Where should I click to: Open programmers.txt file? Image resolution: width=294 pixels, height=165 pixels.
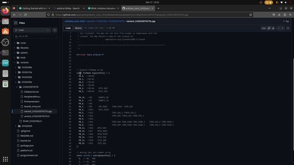(x=29, y=155)
